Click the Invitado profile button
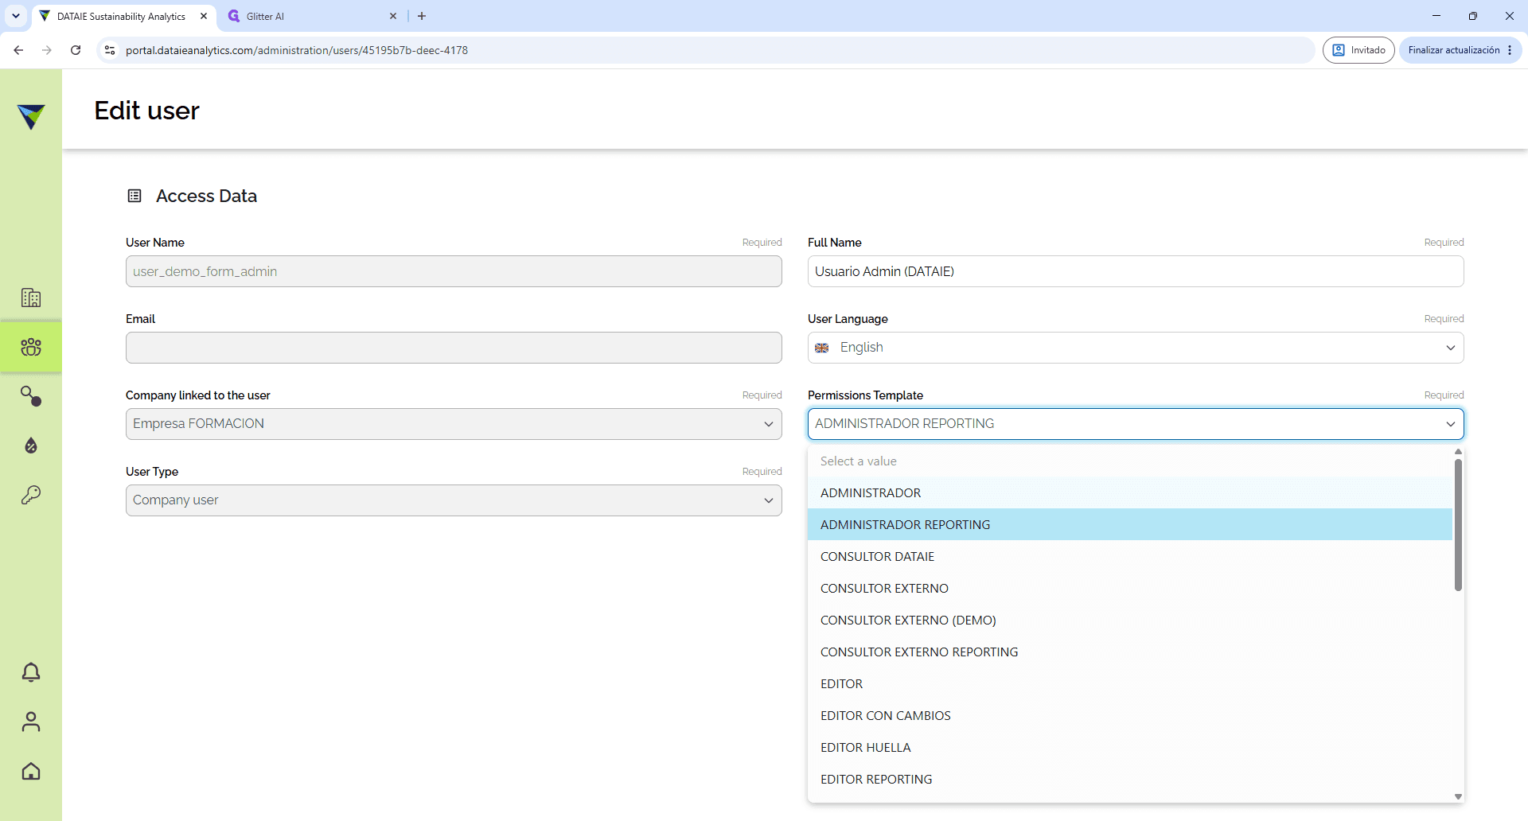The image size is (1528, 821). click(x=1358, y=50)
